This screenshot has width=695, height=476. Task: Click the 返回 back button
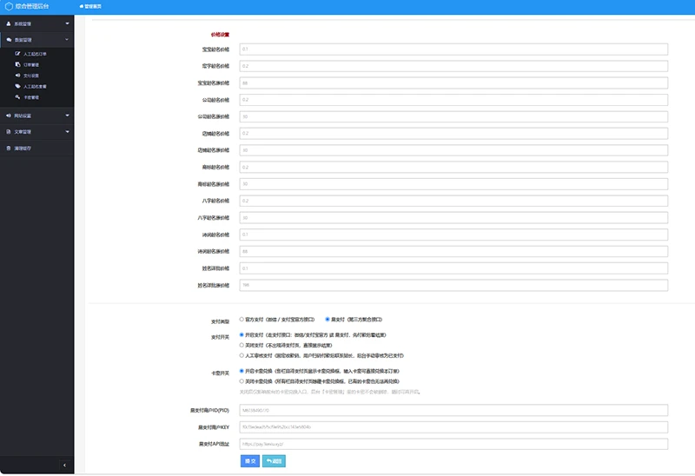click(x=274, y=461)
